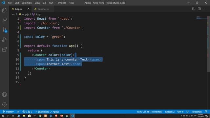The image size is (210, 118).
Task: Change indentation via Spaces: 2
Action: [170, 112]
